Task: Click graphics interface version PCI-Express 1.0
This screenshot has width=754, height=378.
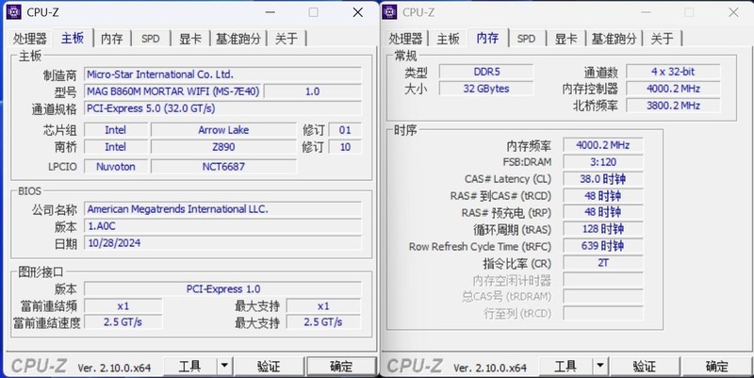Action: pyautogui.click(x=222, y=289)
